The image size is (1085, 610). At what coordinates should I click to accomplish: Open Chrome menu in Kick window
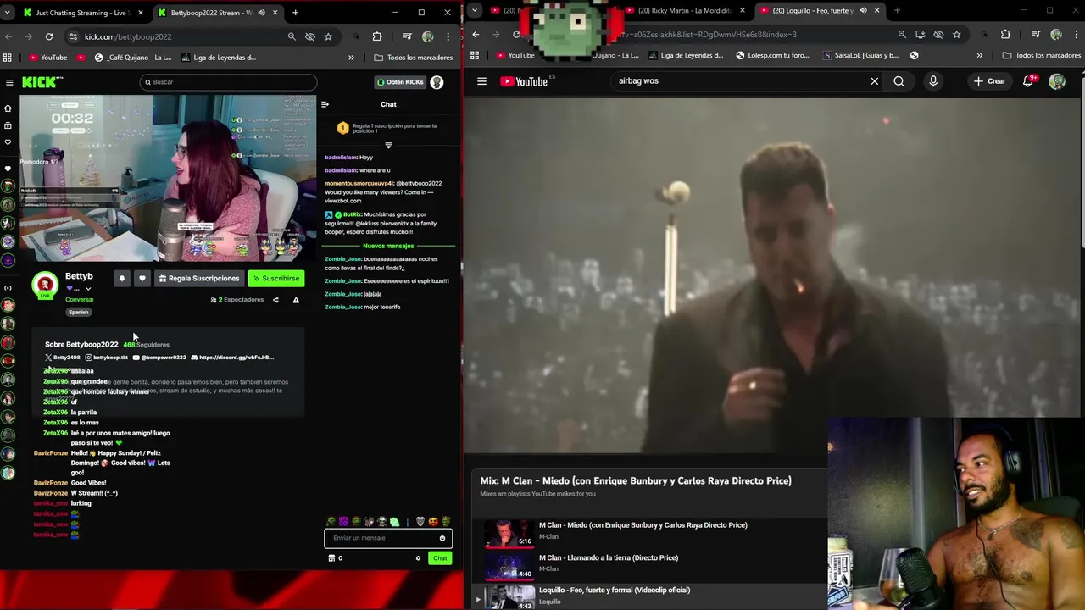click(448, 36)
